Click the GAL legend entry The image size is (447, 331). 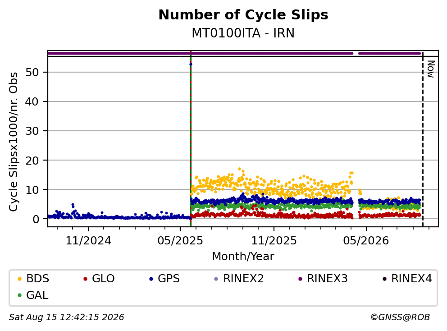[x=33, y=295]
